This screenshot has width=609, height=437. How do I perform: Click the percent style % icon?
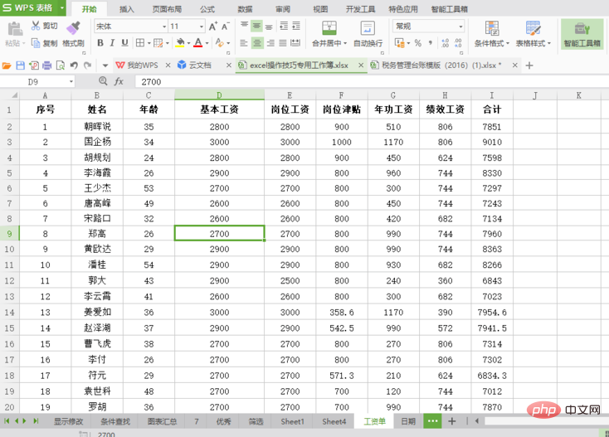point(418,42)
